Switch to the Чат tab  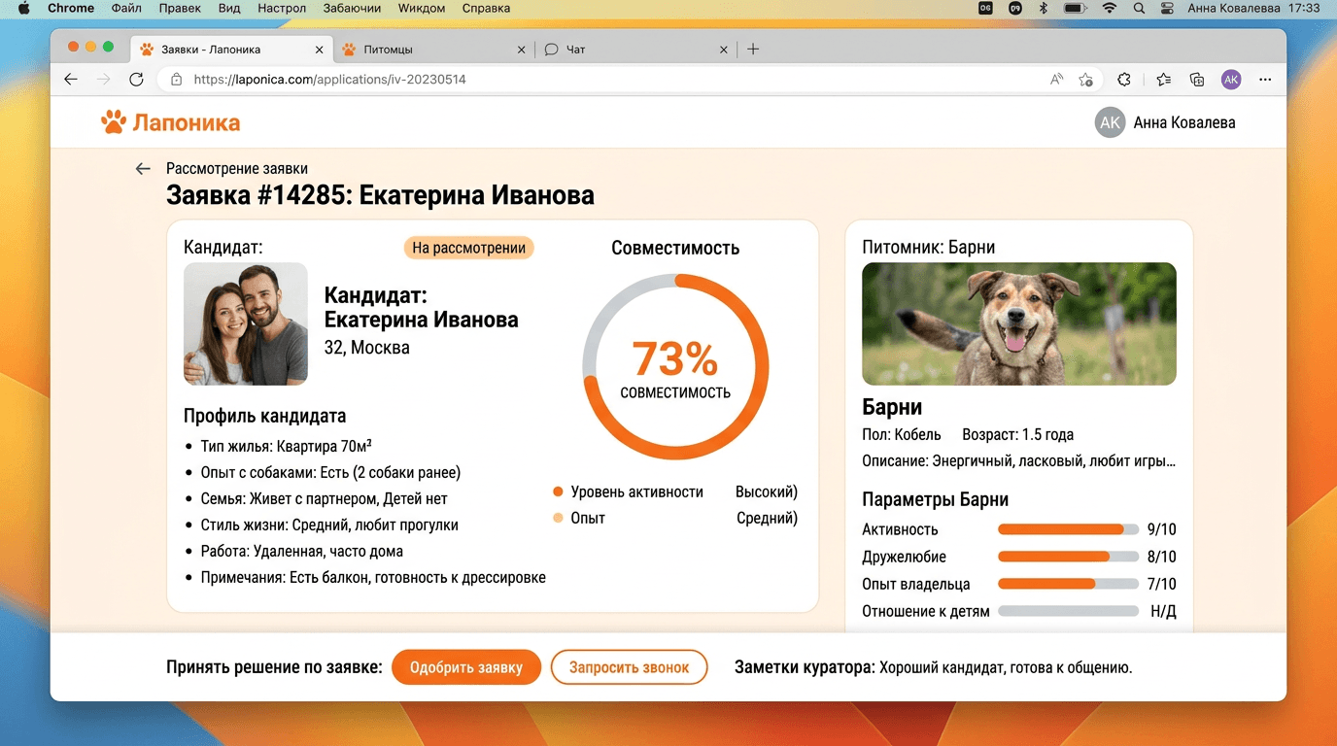635,50
